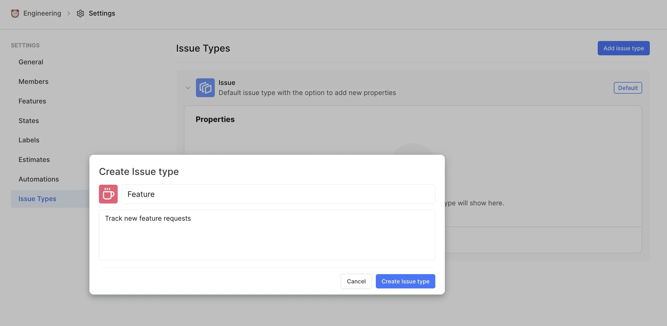Open General settings in the sidebar
The width and height of the screenshot is (667, 326).
point(31,62)
